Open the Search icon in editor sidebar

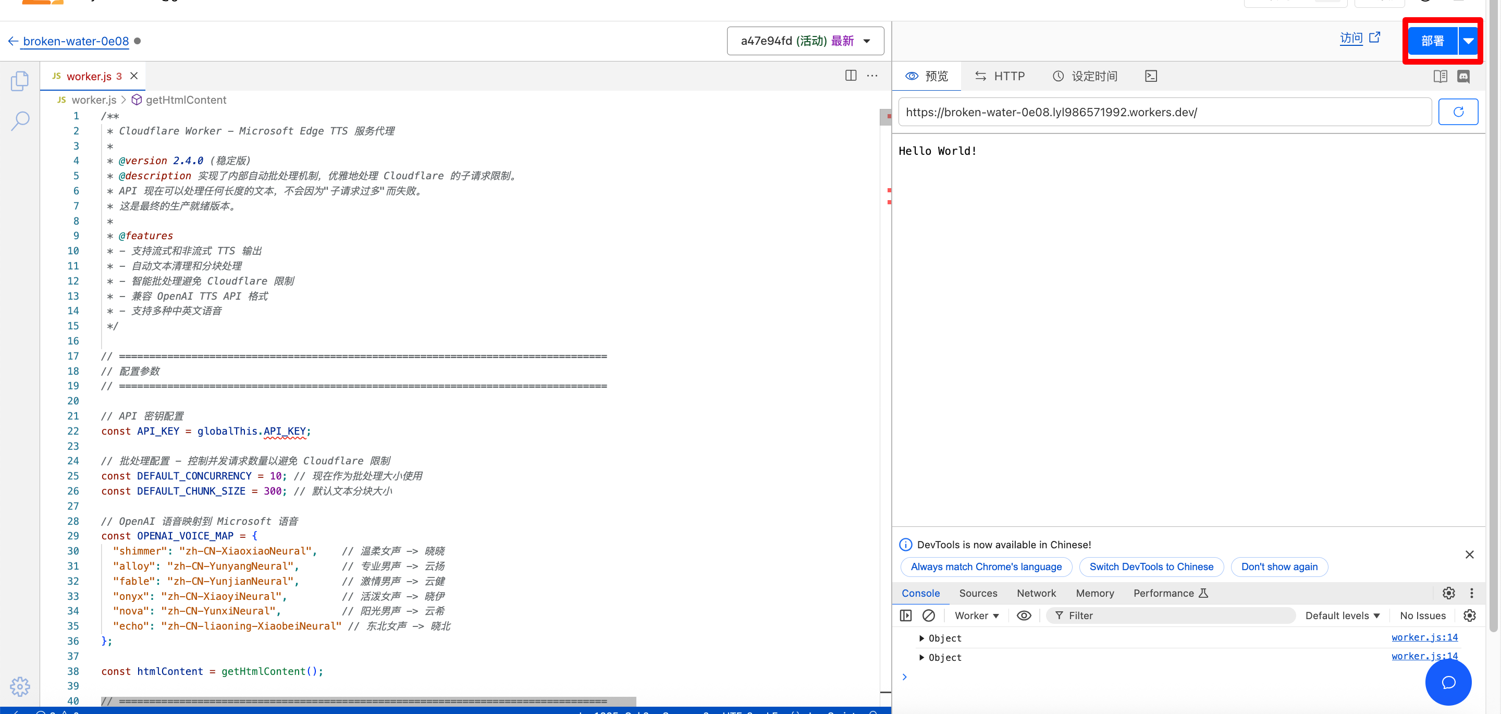pyautogui.click(x=20, y=121)
